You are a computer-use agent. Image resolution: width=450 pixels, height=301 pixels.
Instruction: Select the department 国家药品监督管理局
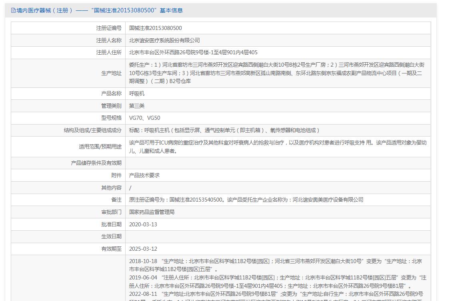pyautogui.click(x=152, y=212)
